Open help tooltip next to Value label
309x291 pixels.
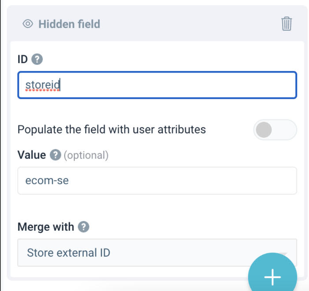point(55,155)
